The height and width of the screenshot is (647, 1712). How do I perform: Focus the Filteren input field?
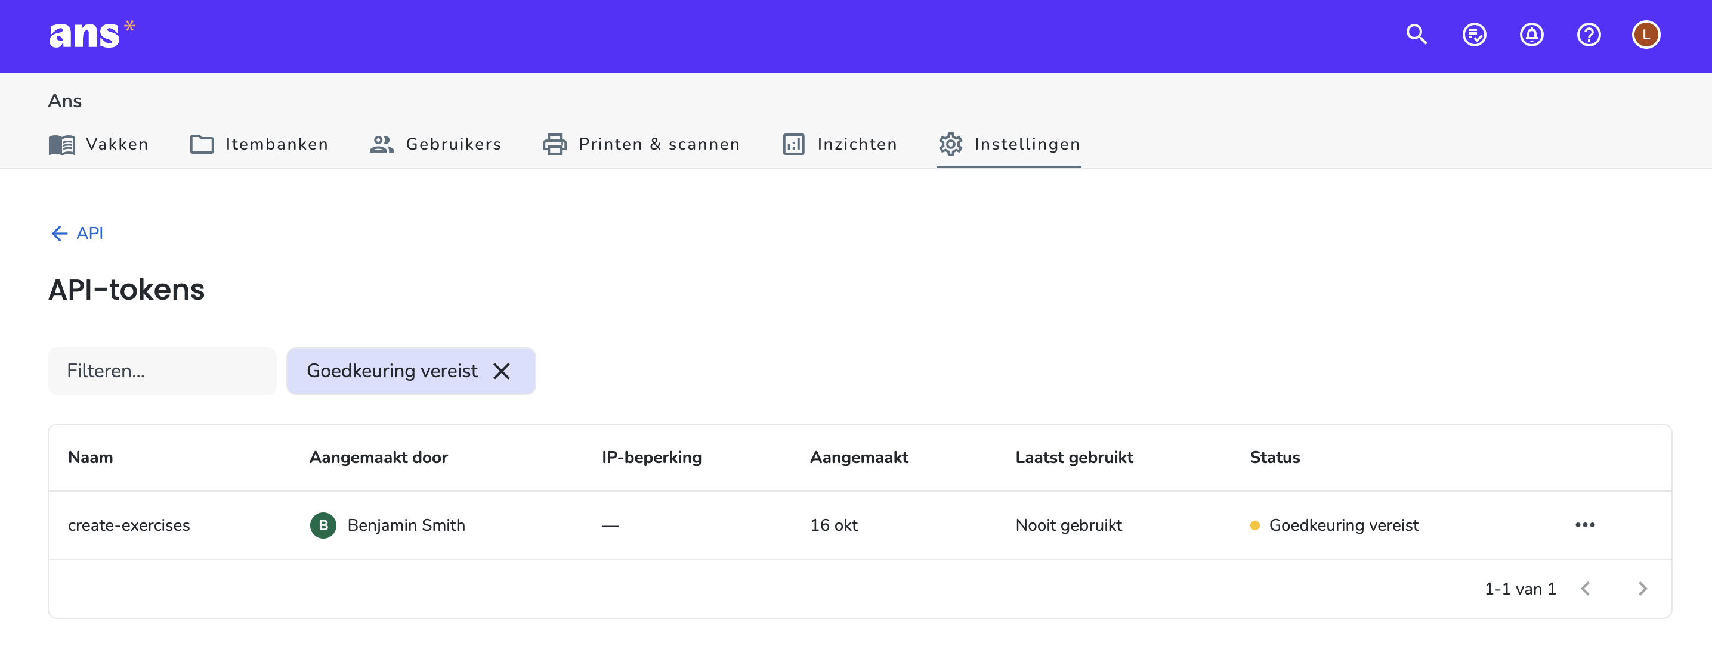pos(162,371)
